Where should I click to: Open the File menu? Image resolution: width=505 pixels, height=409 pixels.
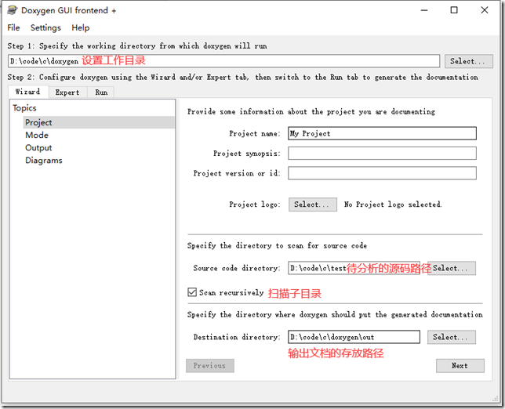click(13, 27)
